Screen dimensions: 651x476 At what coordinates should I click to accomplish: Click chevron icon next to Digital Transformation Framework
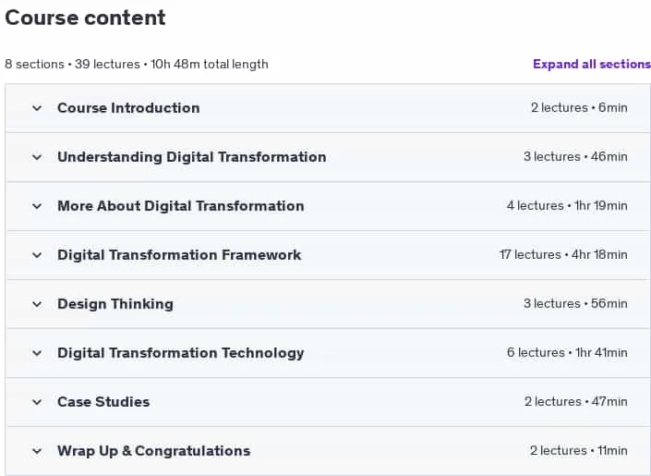[37, 255]
